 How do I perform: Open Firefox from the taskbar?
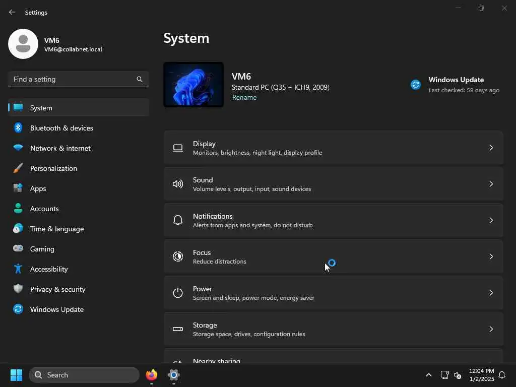click(151, 375)
